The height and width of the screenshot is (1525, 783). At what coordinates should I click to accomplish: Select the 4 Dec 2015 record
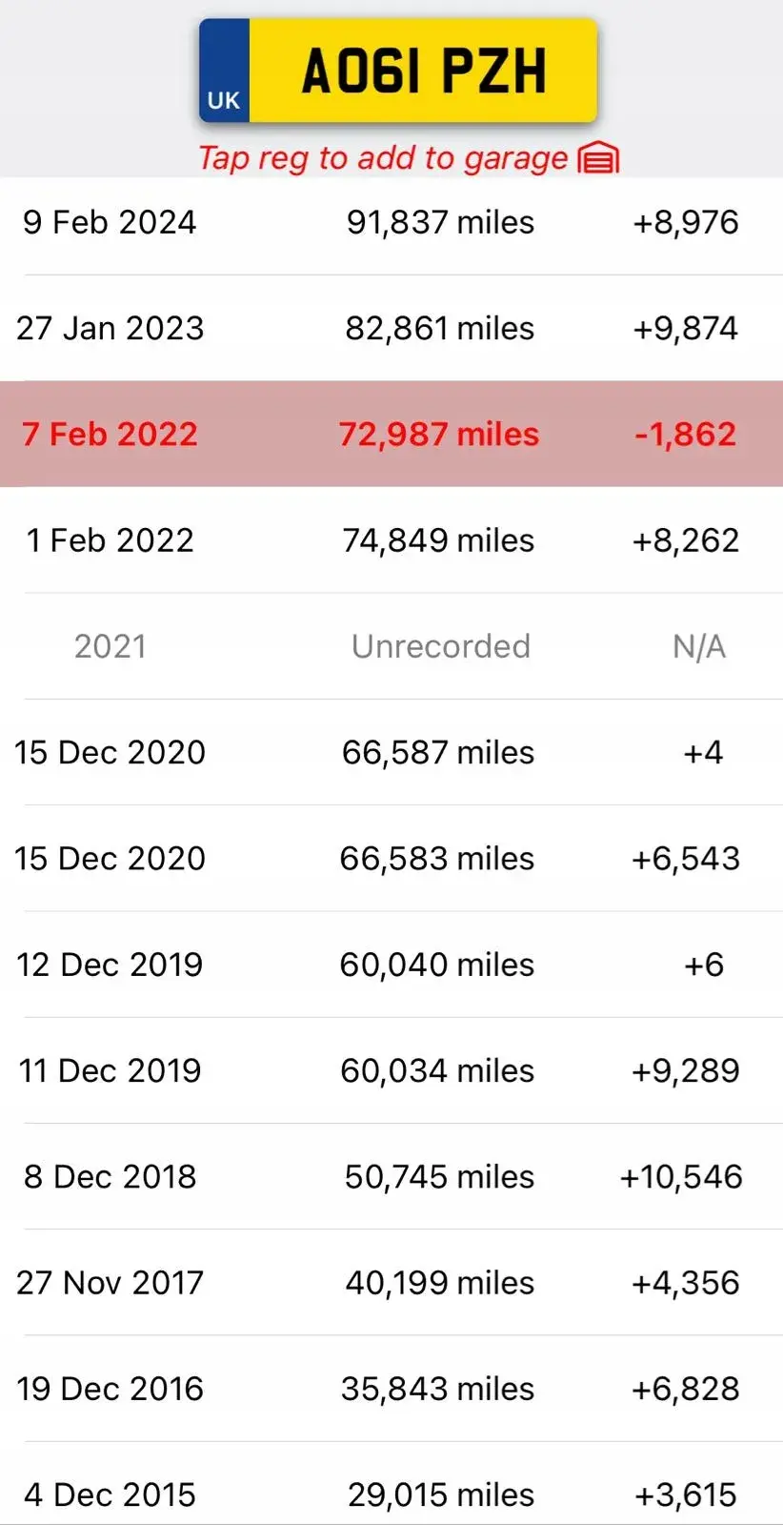(391, 1487)
